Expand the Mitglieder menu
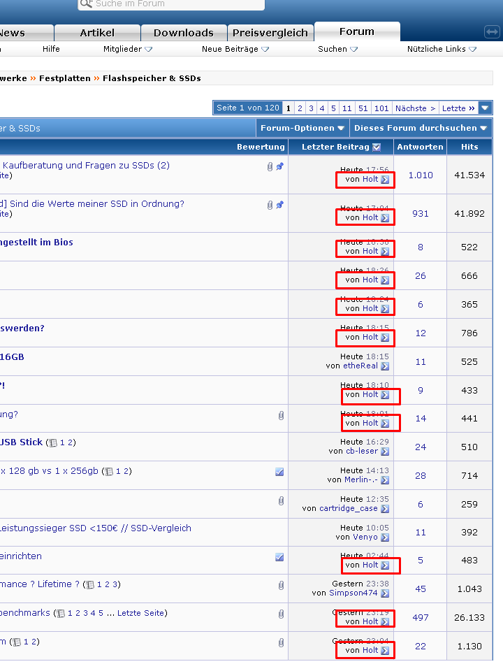503x671 pixels. [x=127, y=49]
